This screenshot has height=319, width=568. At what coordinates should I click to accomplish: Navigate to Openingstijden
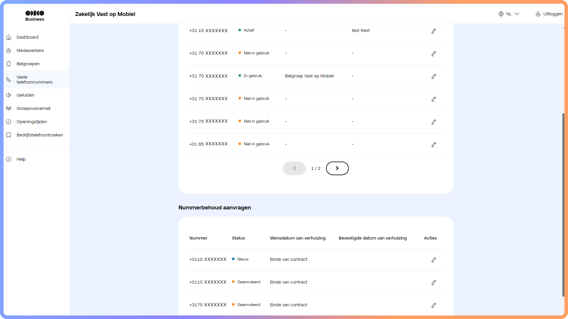tap(32, 122)
